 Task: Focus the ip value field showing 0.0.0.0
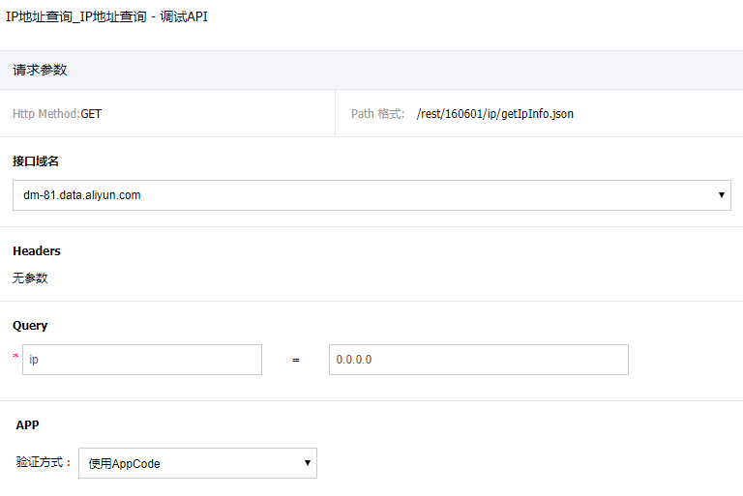coord(479,360)
